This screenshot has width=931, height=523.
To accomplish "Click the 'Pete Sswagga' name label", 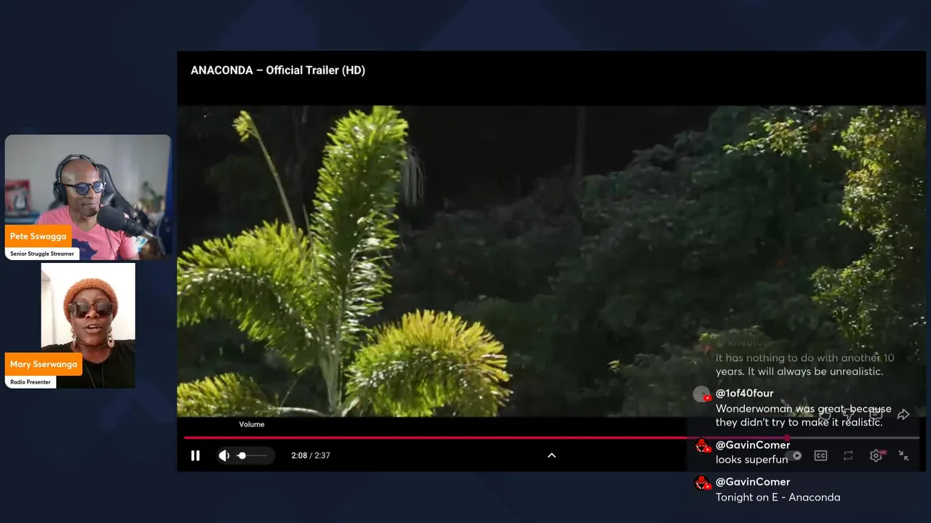I will 38,236.
